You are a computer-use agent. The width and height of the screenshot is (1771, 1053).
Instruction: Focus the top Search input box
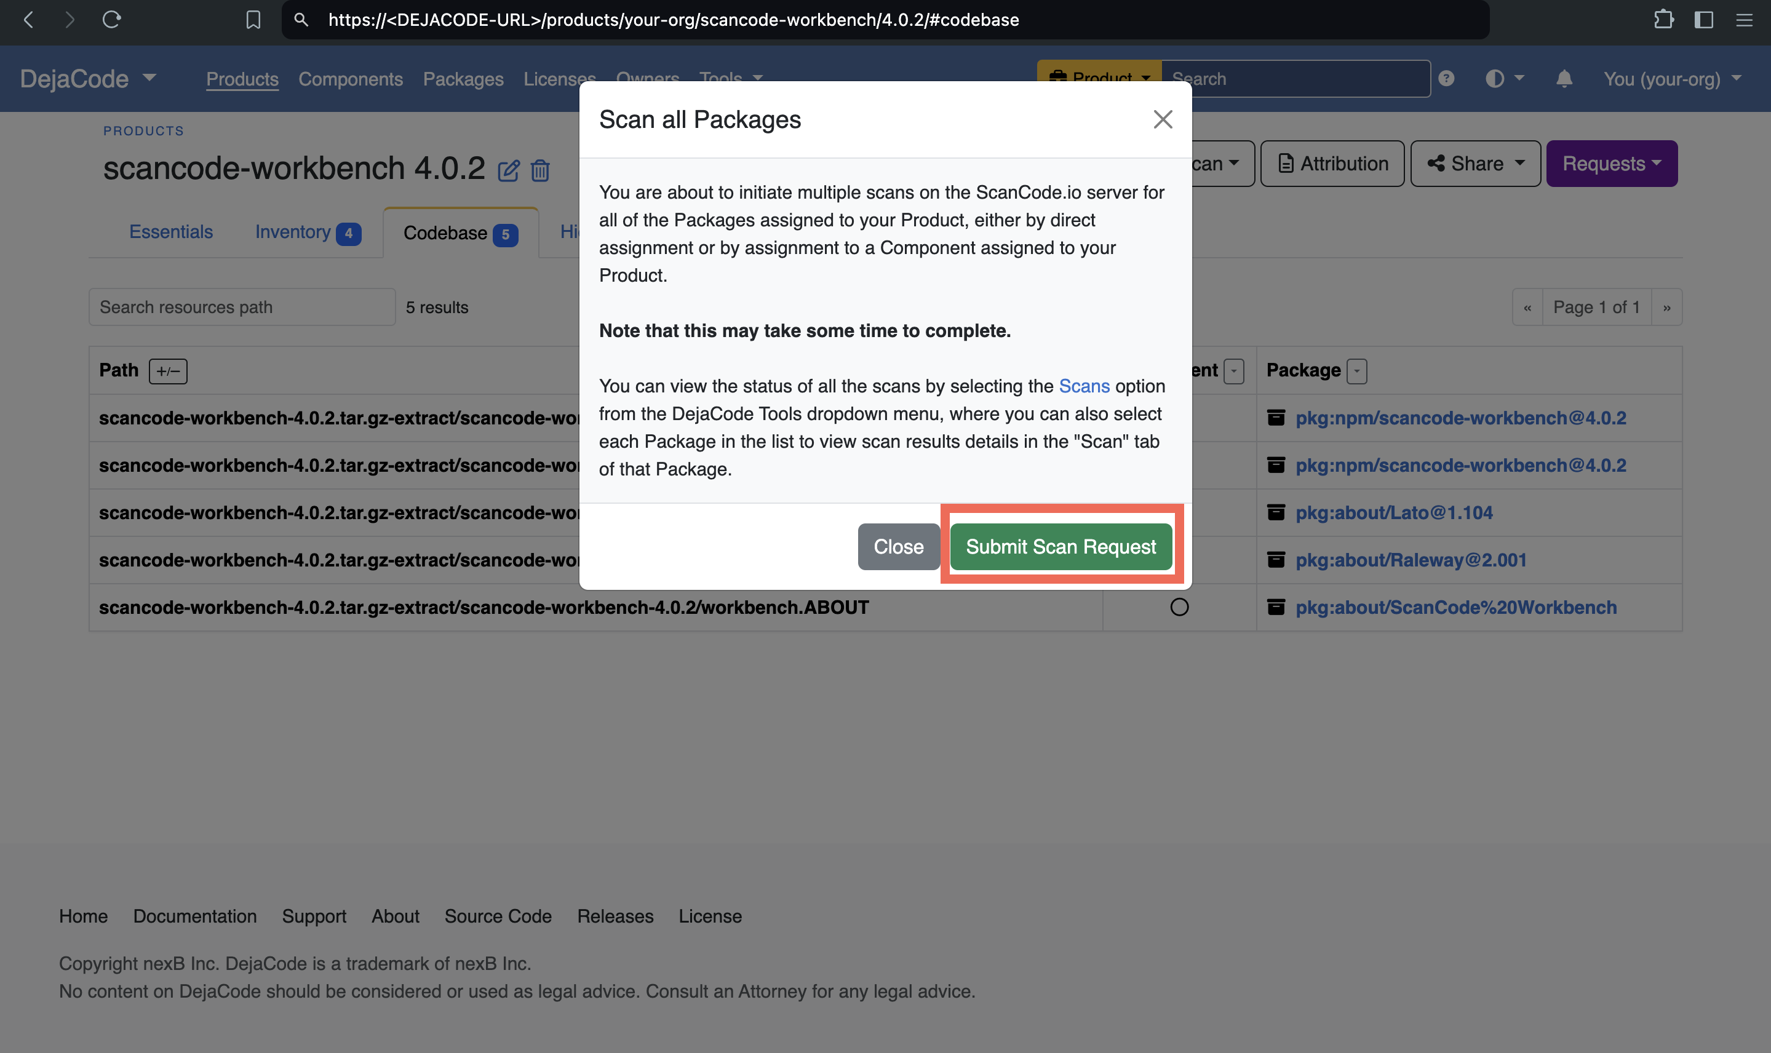pos(1295,79)
